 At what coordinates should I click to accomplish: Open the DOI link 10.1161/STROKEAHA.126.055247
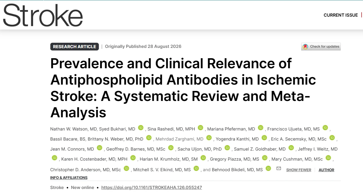coord(152,188)
